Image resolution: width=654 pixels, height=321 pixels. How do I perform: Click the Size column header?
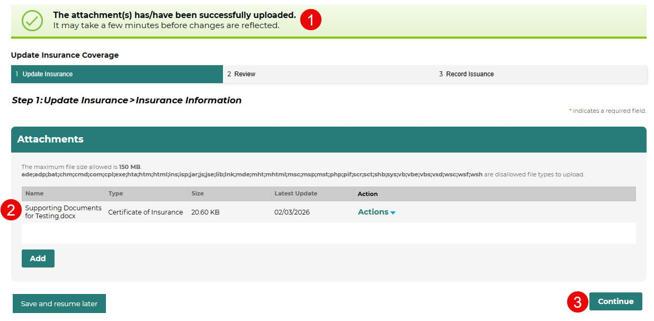pos(198,194)
